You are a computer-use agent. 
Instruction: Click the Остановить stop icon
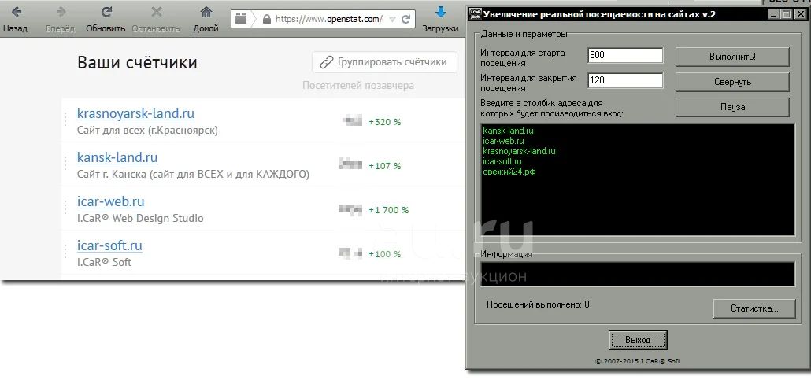(x=156, y=11)
